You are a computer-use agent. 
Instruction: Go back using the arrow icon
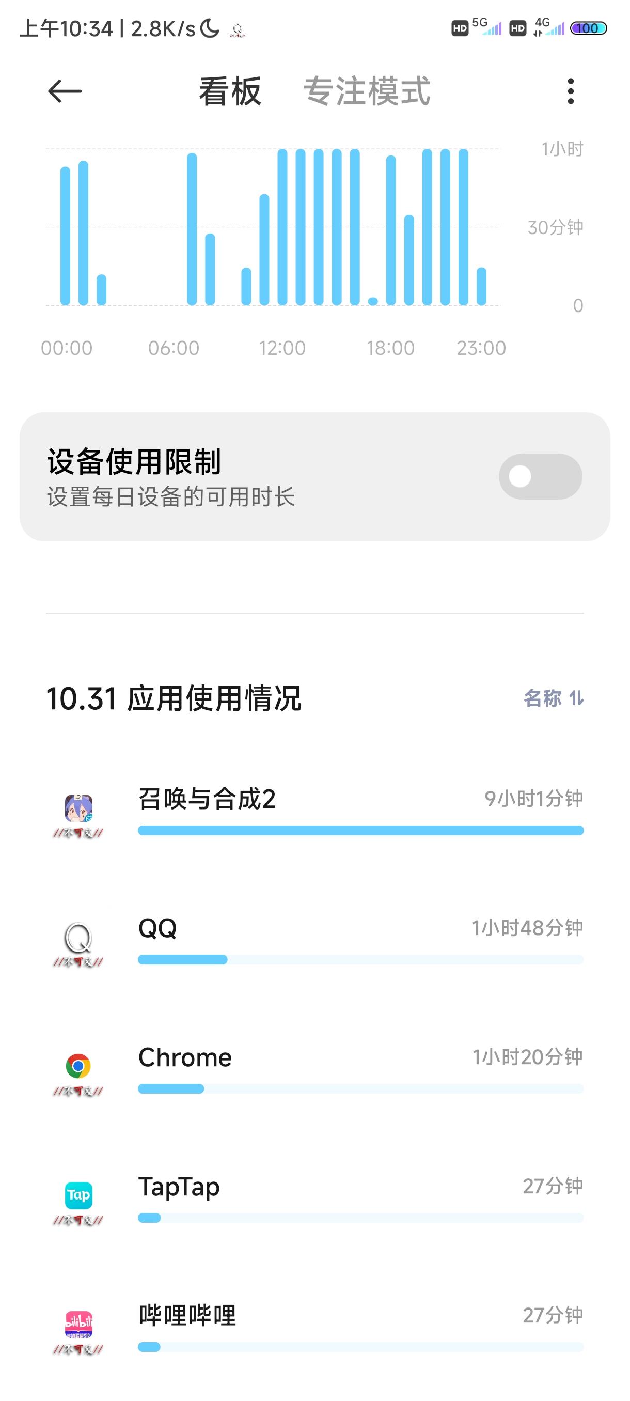(x=65, y=91)
